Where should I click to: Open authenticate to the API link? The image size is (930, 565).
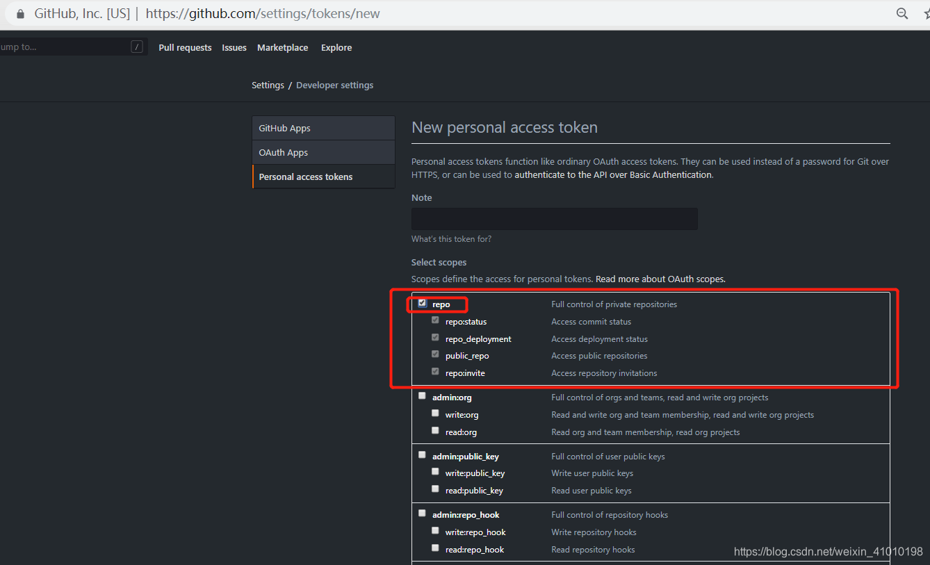click(x=613, y=174)
